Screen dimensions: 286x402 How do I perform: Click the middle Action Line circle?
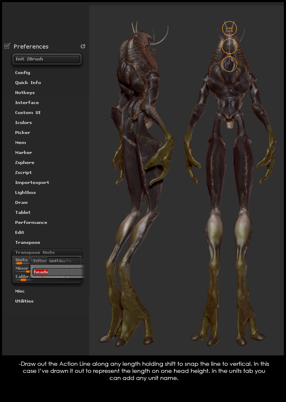point(229,46)
